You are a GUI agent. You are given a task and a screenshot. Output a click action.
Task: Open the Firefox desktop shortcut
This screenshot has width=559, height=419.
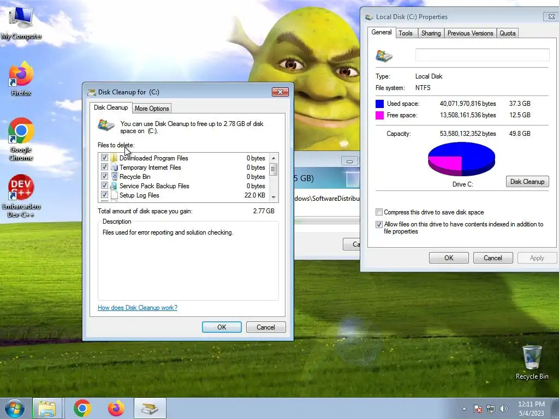(21, 79)
